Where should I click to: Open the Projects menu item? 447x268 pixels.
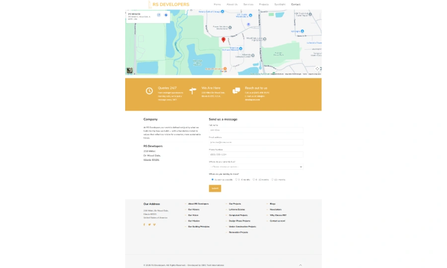(264, 4)
